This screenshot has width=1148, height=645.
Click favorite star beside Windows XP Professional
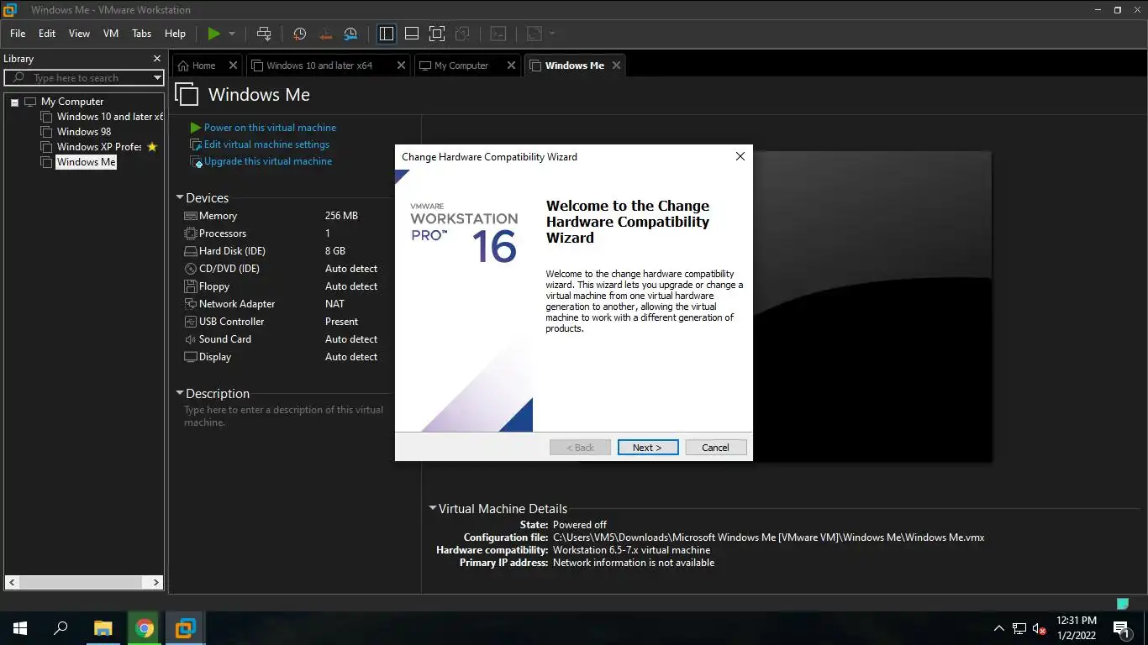(x=152, y=147)
